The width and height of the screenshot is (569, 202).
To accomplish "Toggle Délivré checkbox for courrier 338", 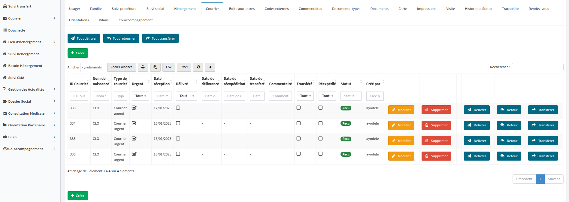I will (178, 108).
